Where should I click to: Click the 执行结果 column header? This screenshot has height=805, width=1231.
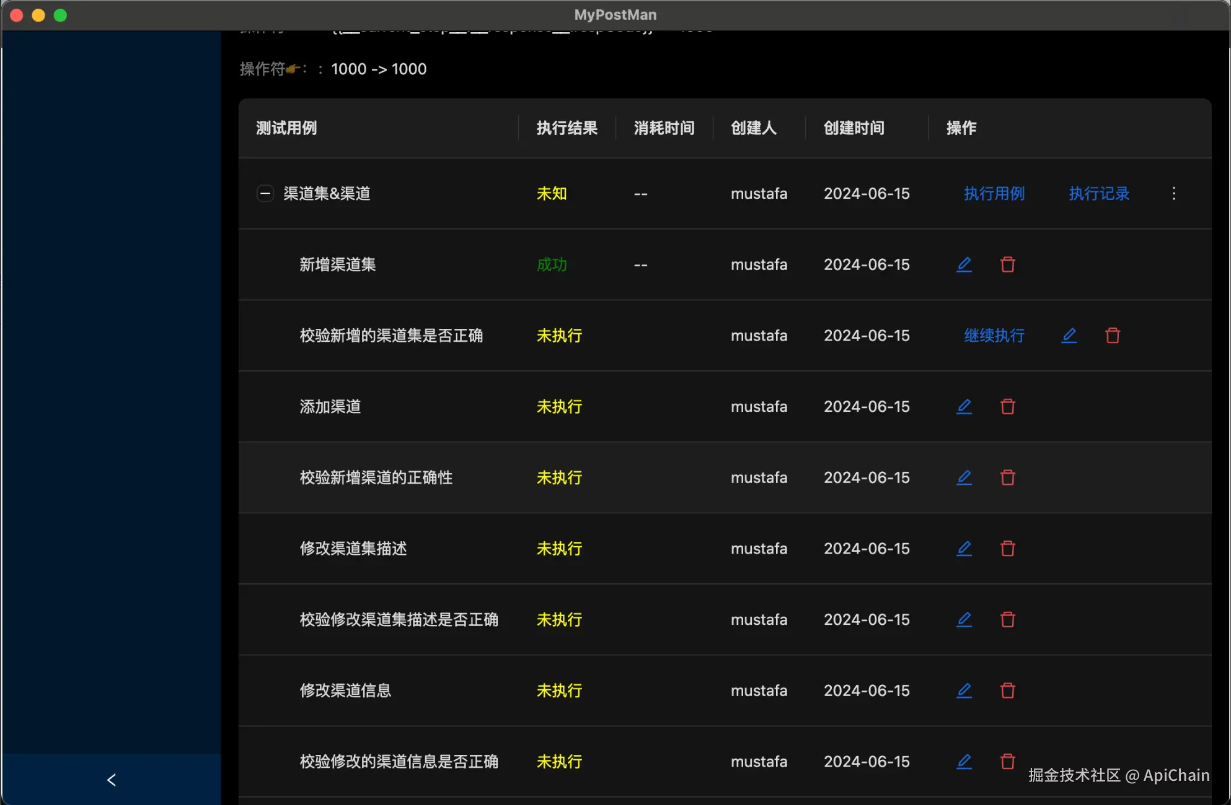(x=567, y=128)
